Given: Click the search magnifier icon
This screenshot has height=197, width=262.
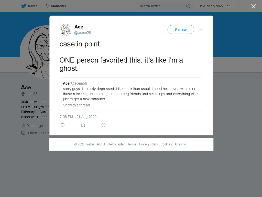Looking at the screenshot, I should tap(188, 6).
